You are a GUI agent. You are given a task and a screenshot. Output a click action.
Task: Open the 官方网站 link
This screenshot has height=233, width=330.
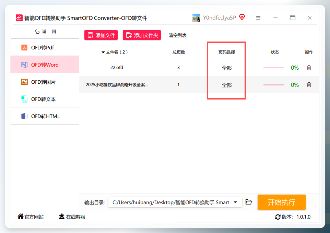pos(31,217)
